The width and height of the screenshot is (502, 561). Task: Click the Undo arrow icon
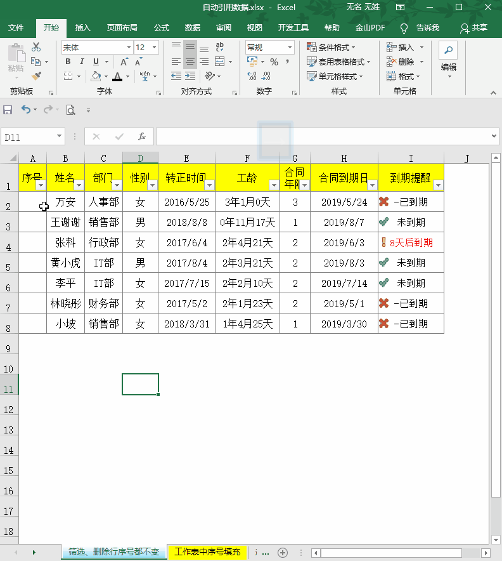26,109
